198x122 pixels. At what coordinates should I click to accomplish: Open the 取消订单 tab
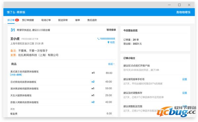point(46,20)
